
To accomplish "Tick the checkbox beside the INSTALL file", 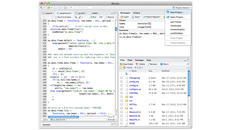I will pyautogui.click(x=122, y=104).
